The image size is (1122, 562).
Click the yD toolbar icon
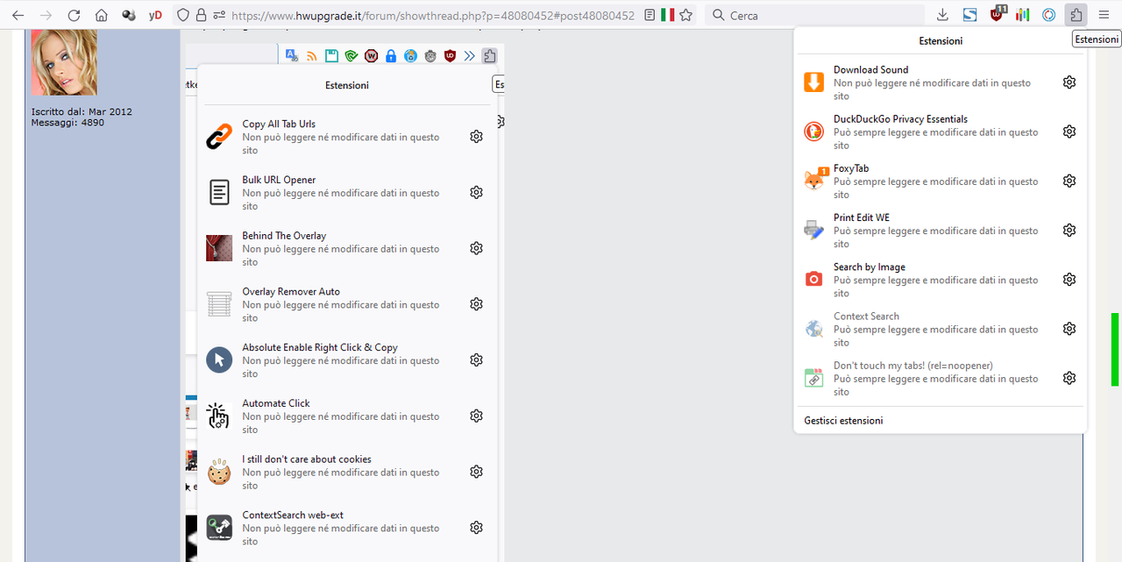[x=155, y=15]
